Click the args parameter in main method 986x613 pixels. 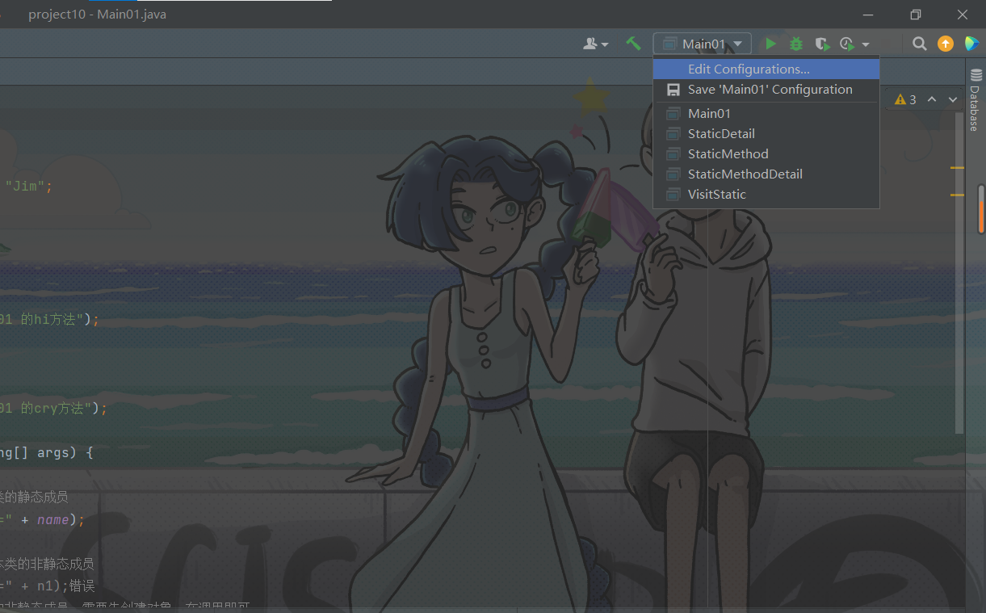click(x=52, y=453)
